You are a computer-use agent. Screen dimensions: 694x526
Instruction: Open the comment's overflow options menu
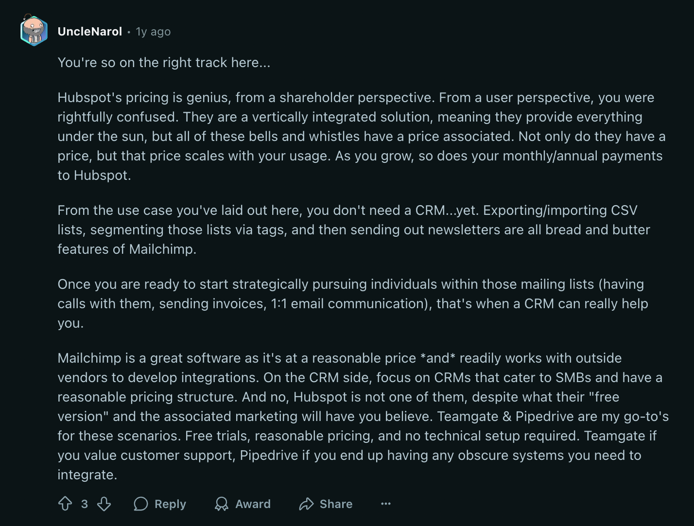[385, 504]
